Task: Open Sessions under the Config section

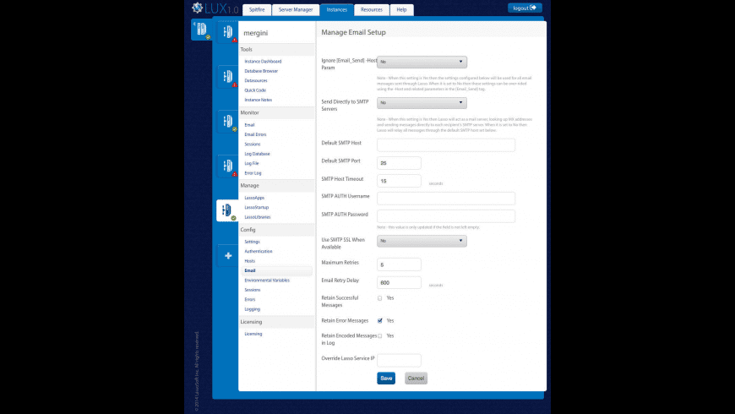Action: pos(253,290)
